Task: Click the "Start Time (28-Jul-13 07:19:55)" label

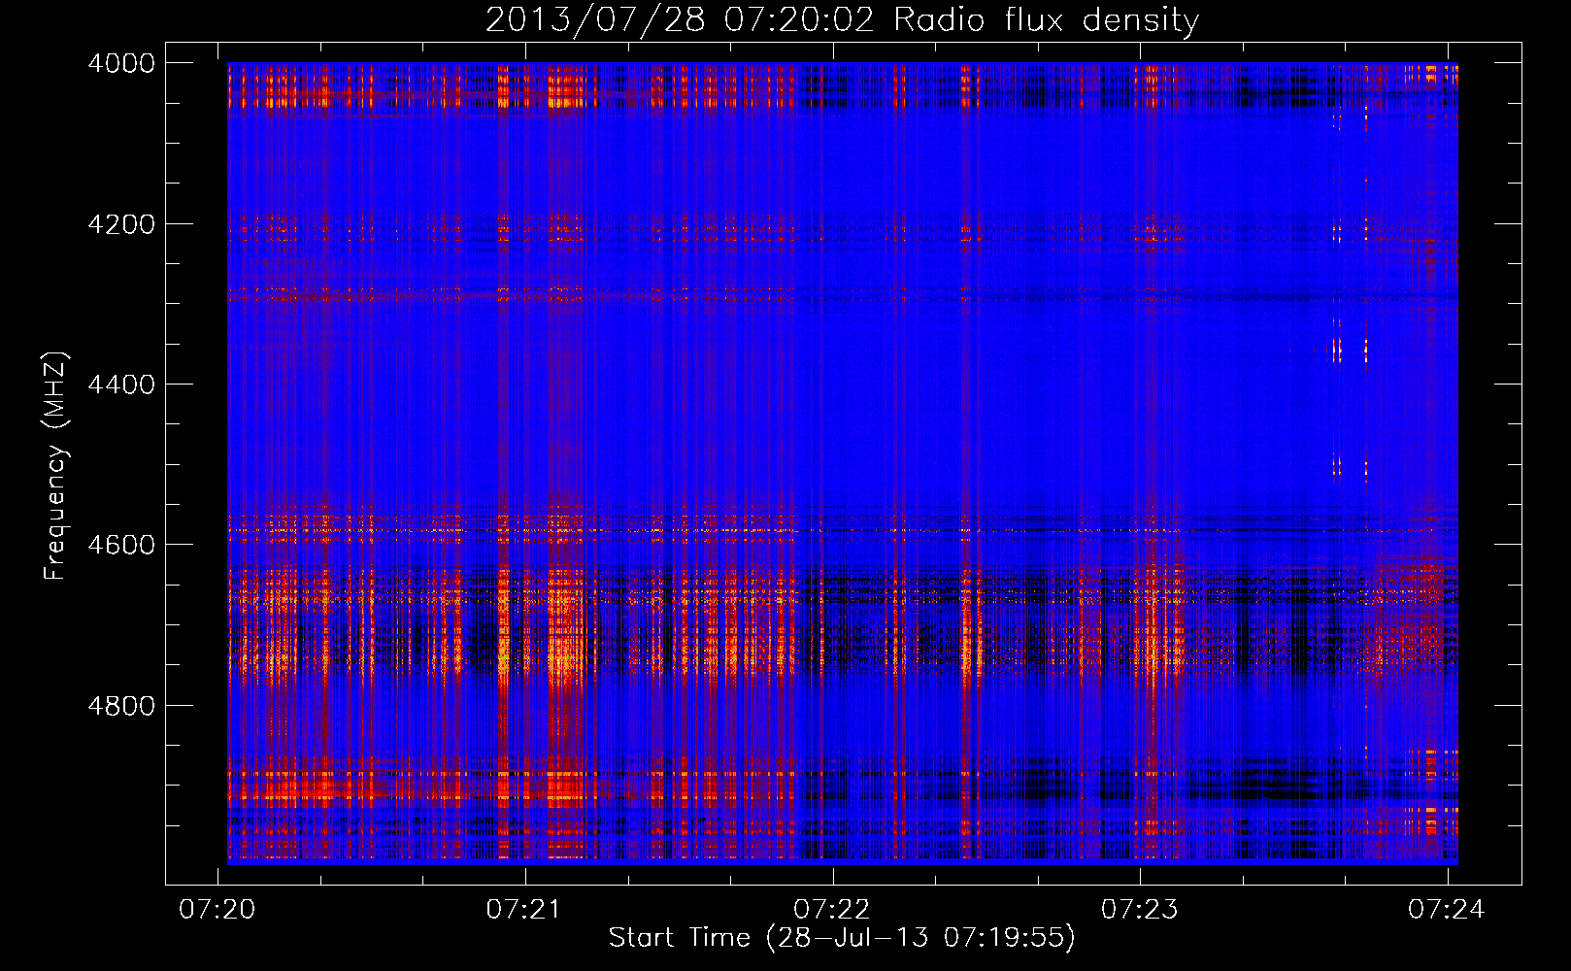Action: (x=842, y=938)
